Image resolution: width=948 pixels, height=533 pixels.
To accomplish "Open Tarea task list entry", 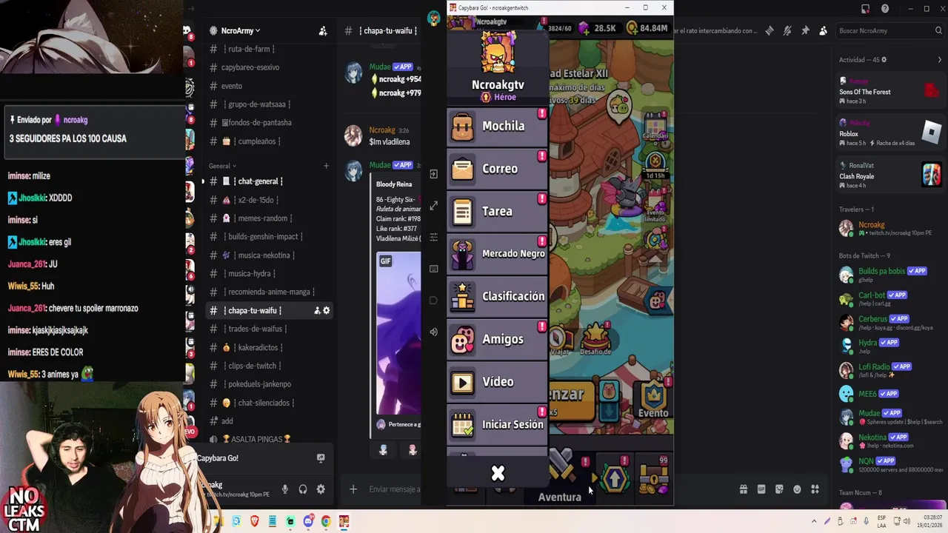I will [497, 212].
